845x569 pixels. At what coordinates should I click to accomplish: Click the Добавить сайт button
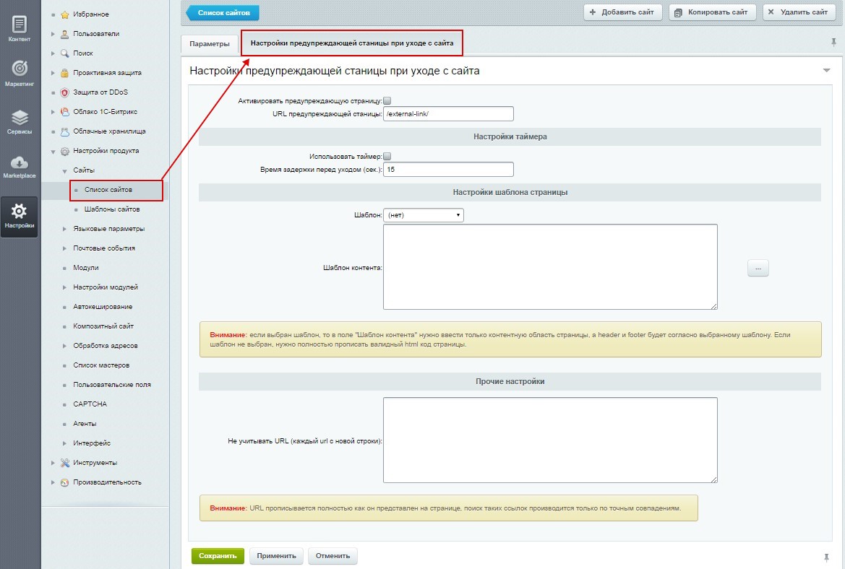coord(622,12)
